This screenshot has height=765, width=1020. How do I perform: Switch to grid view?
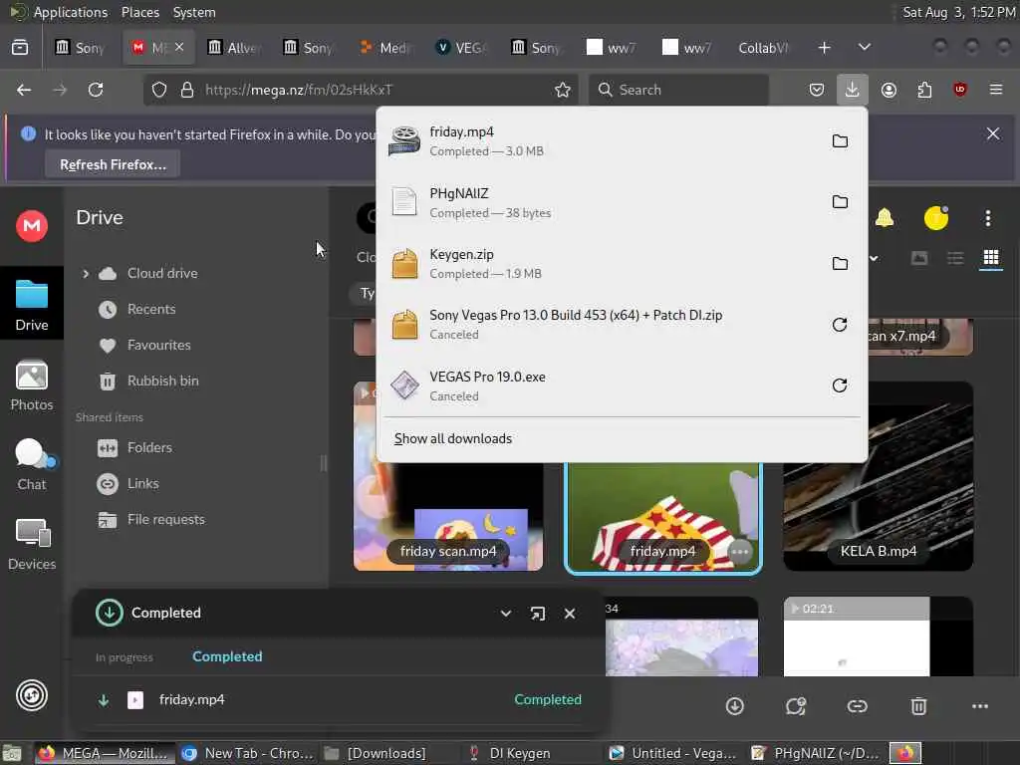[991, 258]
